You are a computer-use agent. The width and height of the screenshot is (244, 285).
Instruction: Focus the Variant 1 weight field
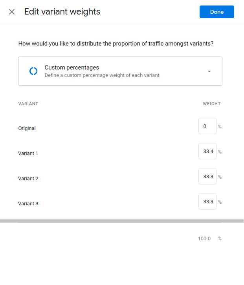(x=207, y=152)
